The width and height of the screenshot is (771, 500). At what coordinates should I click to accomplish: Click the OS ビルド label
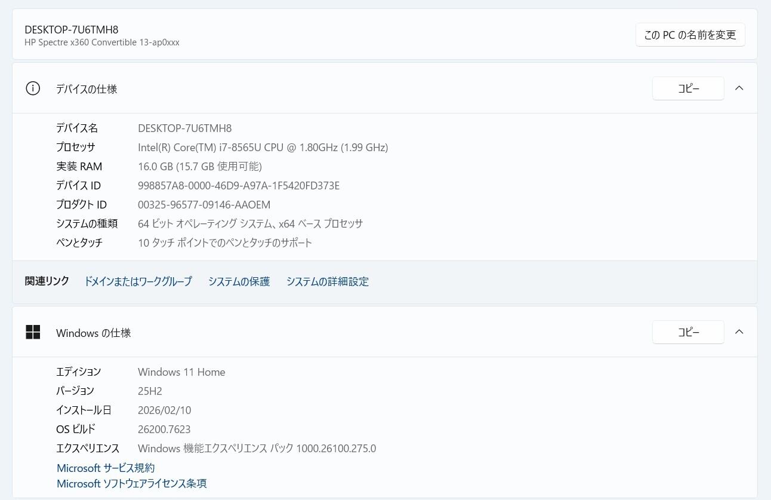click(76, 429)
